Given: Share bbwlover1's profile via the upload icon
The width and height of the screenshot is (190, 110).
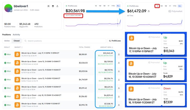Looking at the screenshot, I should pos(57,6).
